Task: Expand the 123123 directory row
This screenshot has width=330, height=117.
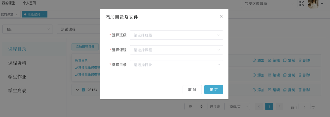Action: coord(77,90)
